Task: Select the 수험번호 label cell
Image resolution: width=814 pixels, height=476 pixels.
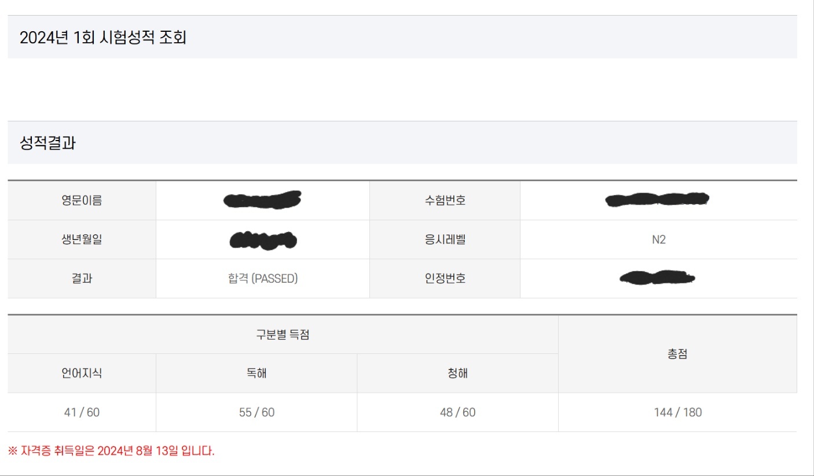Action: click(x=445, y=201)
